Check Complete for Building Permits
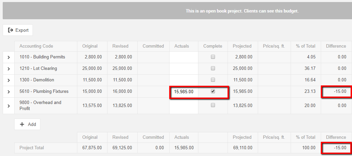The width and height of the screenshot is (352, 156). [213, 57]
